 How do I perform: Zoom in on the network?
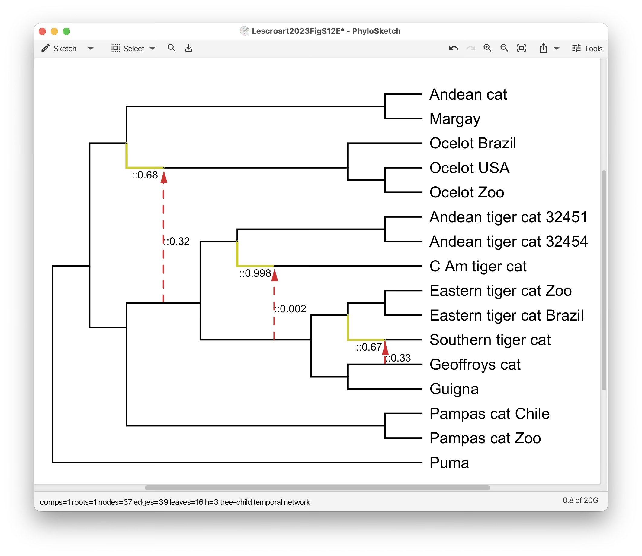tap(488, 48)
